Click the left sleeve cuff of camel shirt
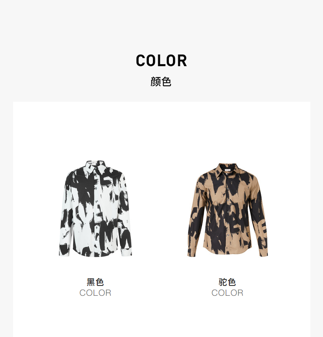This screenshot has width=323, height=337. (x=192, y=252)
